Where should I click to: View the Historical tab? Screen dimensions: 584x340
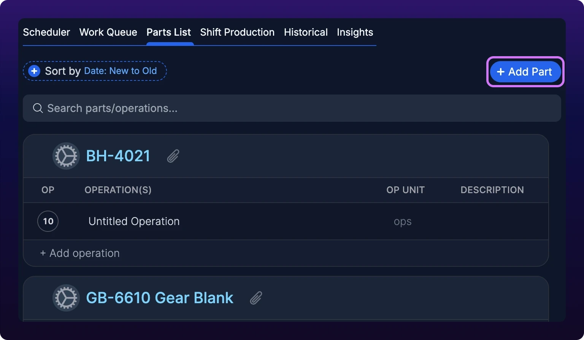coord(306,32)
